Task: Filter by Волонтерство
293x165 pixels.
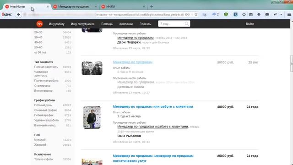Action: coord(43,91)
